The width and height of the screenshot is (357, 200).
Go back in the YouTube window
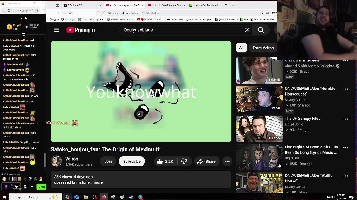[51, 13]
